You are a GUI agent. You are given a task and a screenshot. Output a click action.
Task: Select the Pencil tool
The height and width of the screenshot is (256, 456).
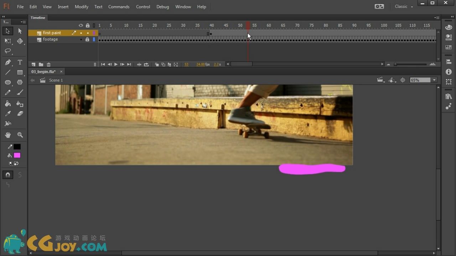(7, 92)
